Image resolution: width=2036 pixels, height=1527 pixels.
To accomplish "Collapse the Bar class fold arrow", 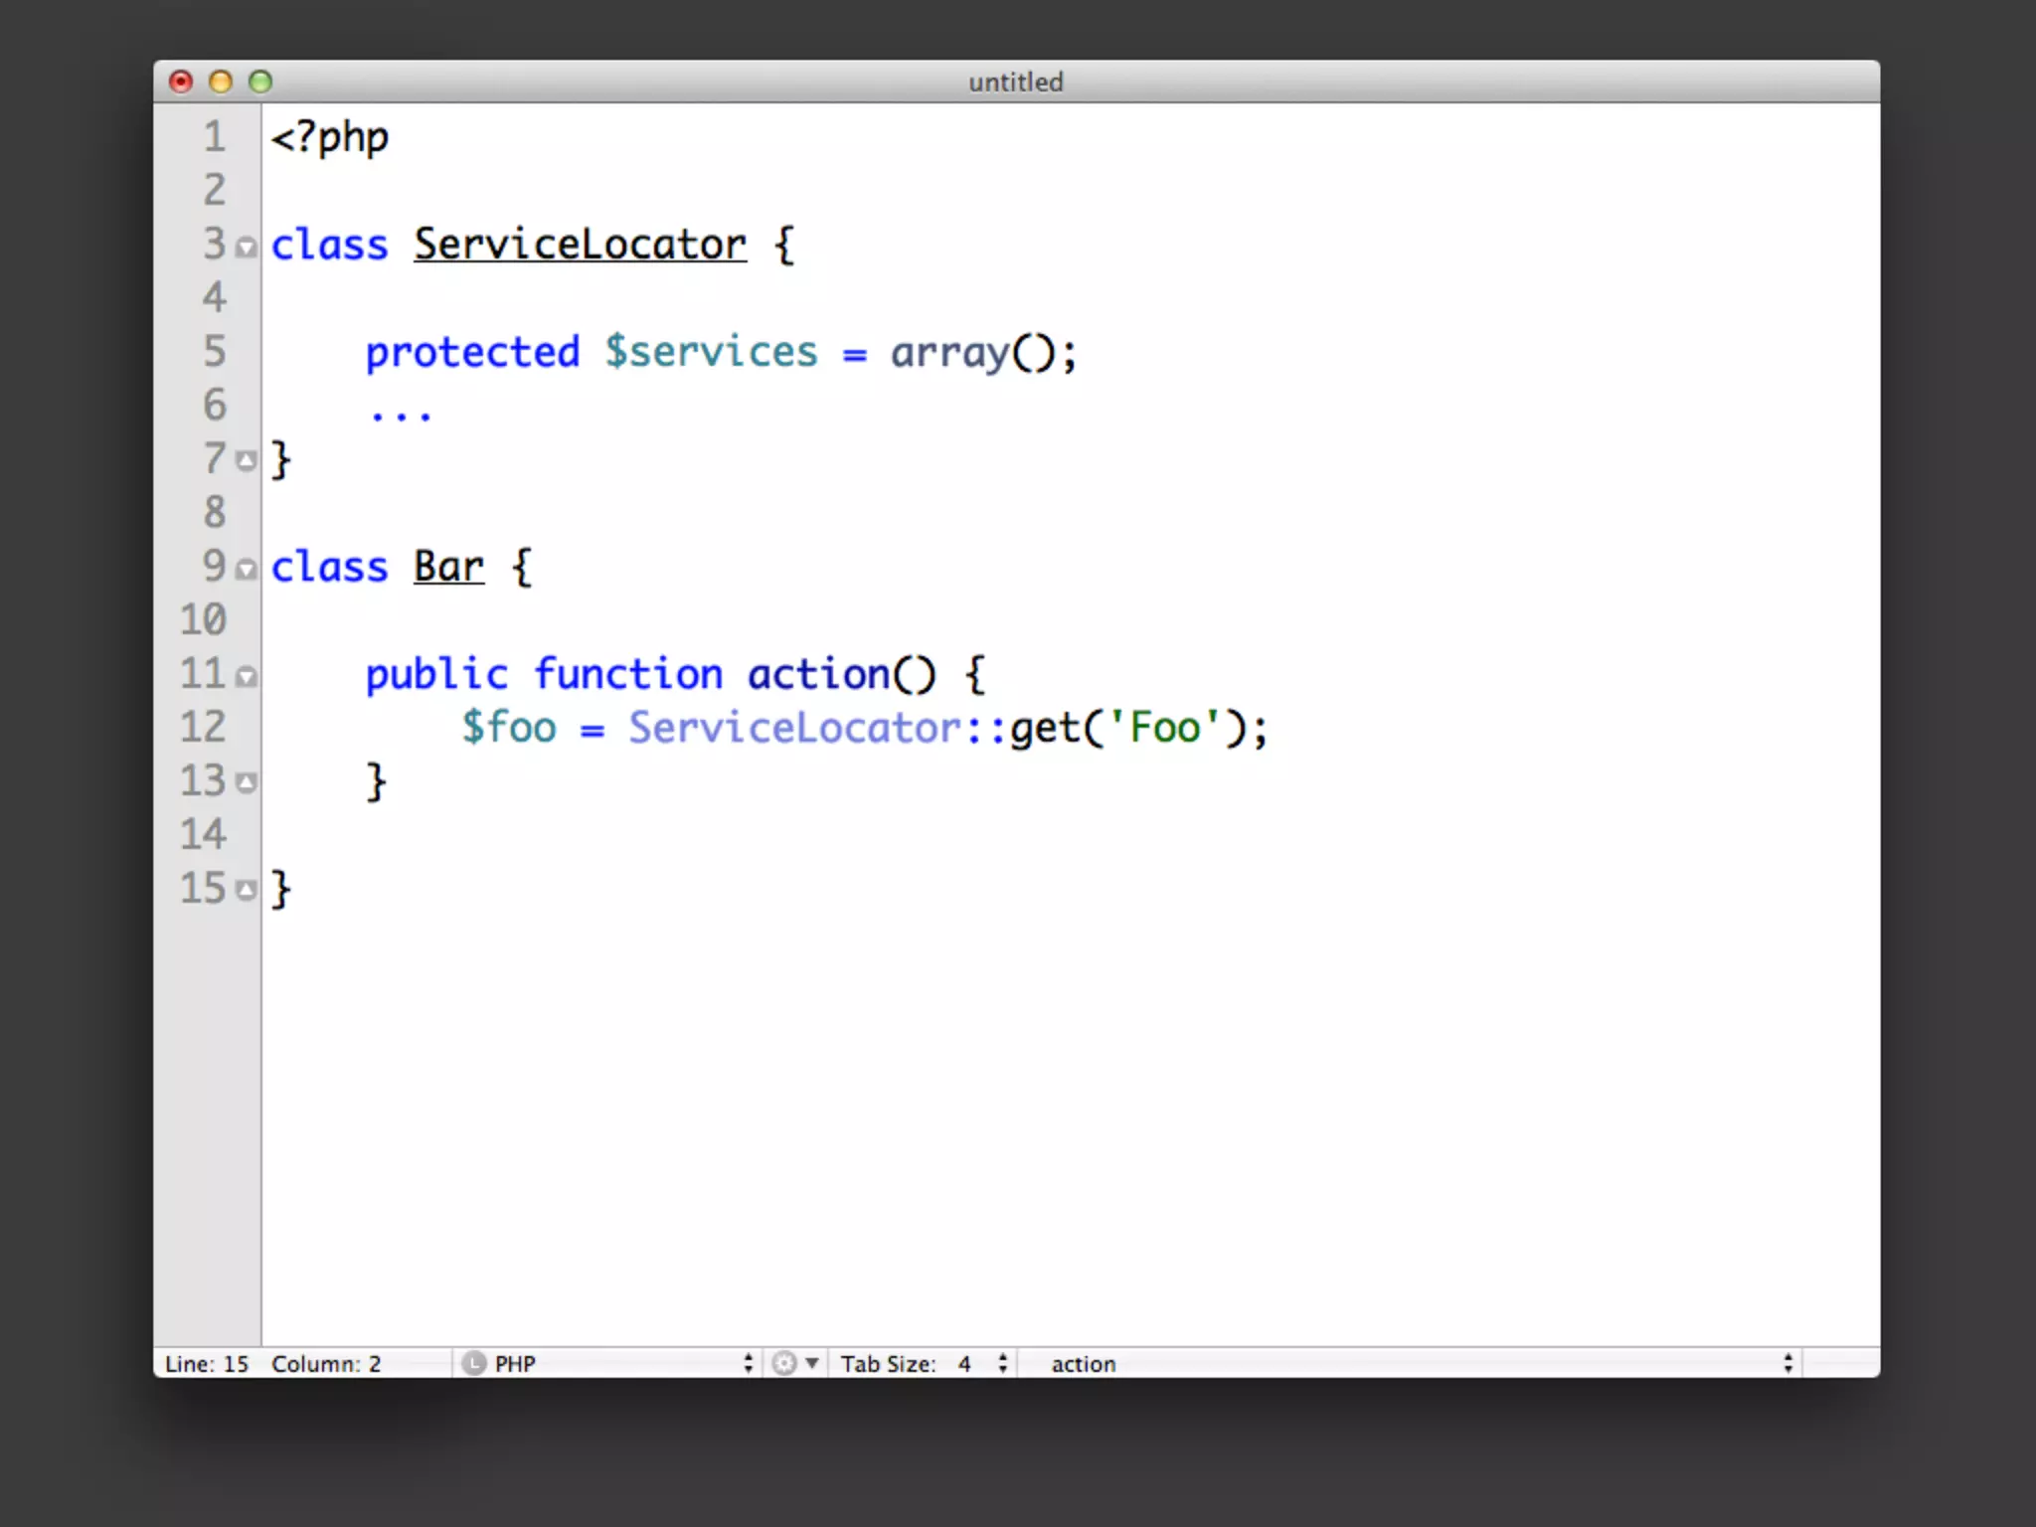I will click(x=247, y=569).
